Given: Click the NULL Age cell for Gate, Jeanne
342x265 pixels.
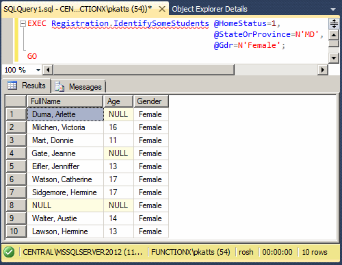Looking at the screenshot, I should [x=118, y=153].
